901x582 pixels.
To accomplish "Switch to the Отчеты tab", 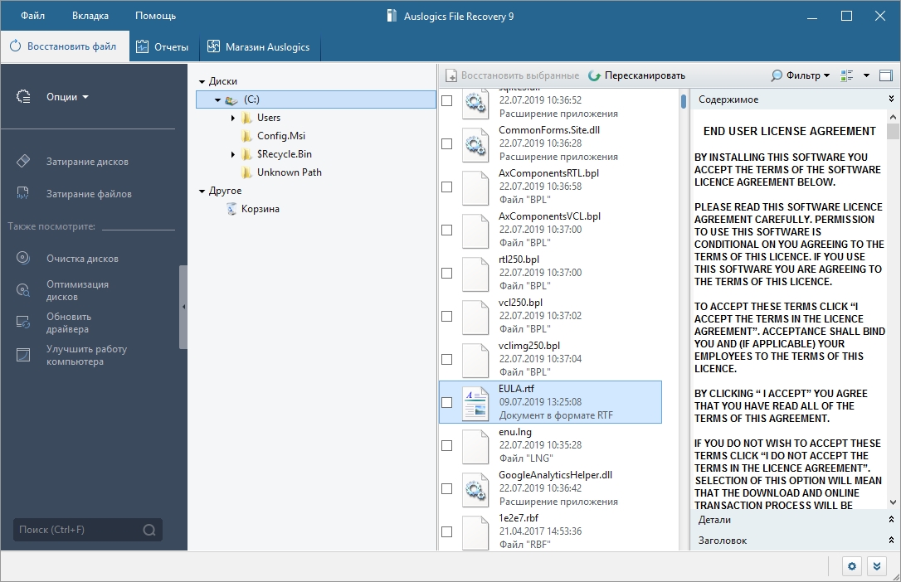I will (163, 46).
